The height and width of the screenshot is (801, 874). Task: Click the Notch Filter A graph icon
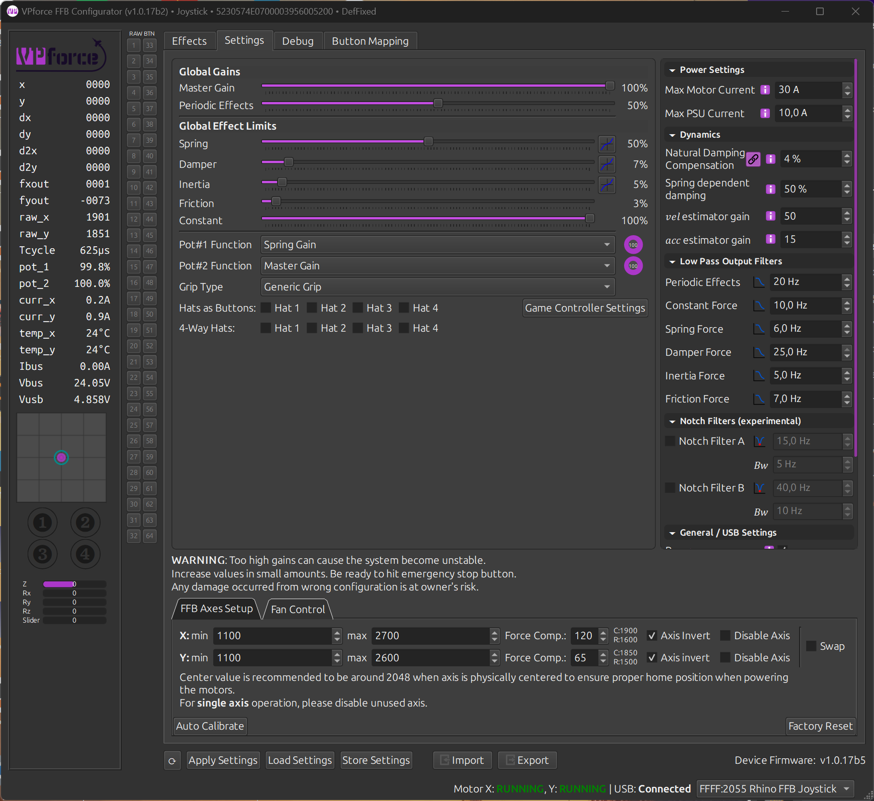(759, 442)
